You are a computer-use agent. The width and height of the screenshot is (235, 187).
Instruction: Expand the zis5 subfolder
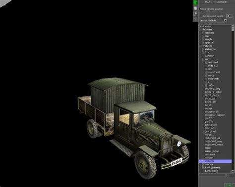tap(206, 85)
